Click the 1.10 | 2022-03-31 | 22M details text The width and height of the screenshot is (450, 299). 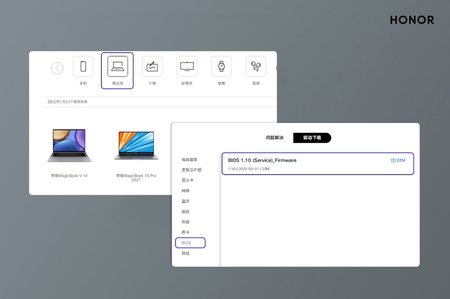pyautogui.click(x=249, y=169)
